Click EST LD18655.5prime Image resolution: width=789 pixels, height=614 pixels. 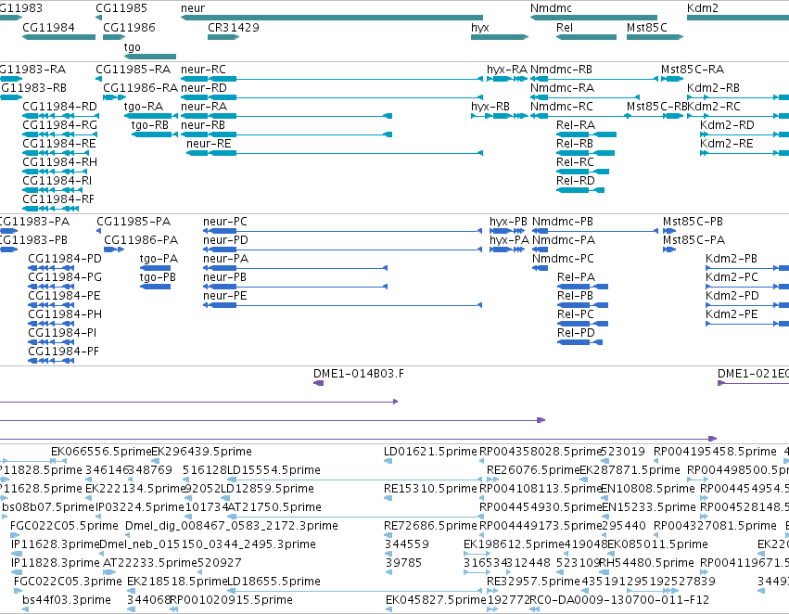[x=355, y=591]
